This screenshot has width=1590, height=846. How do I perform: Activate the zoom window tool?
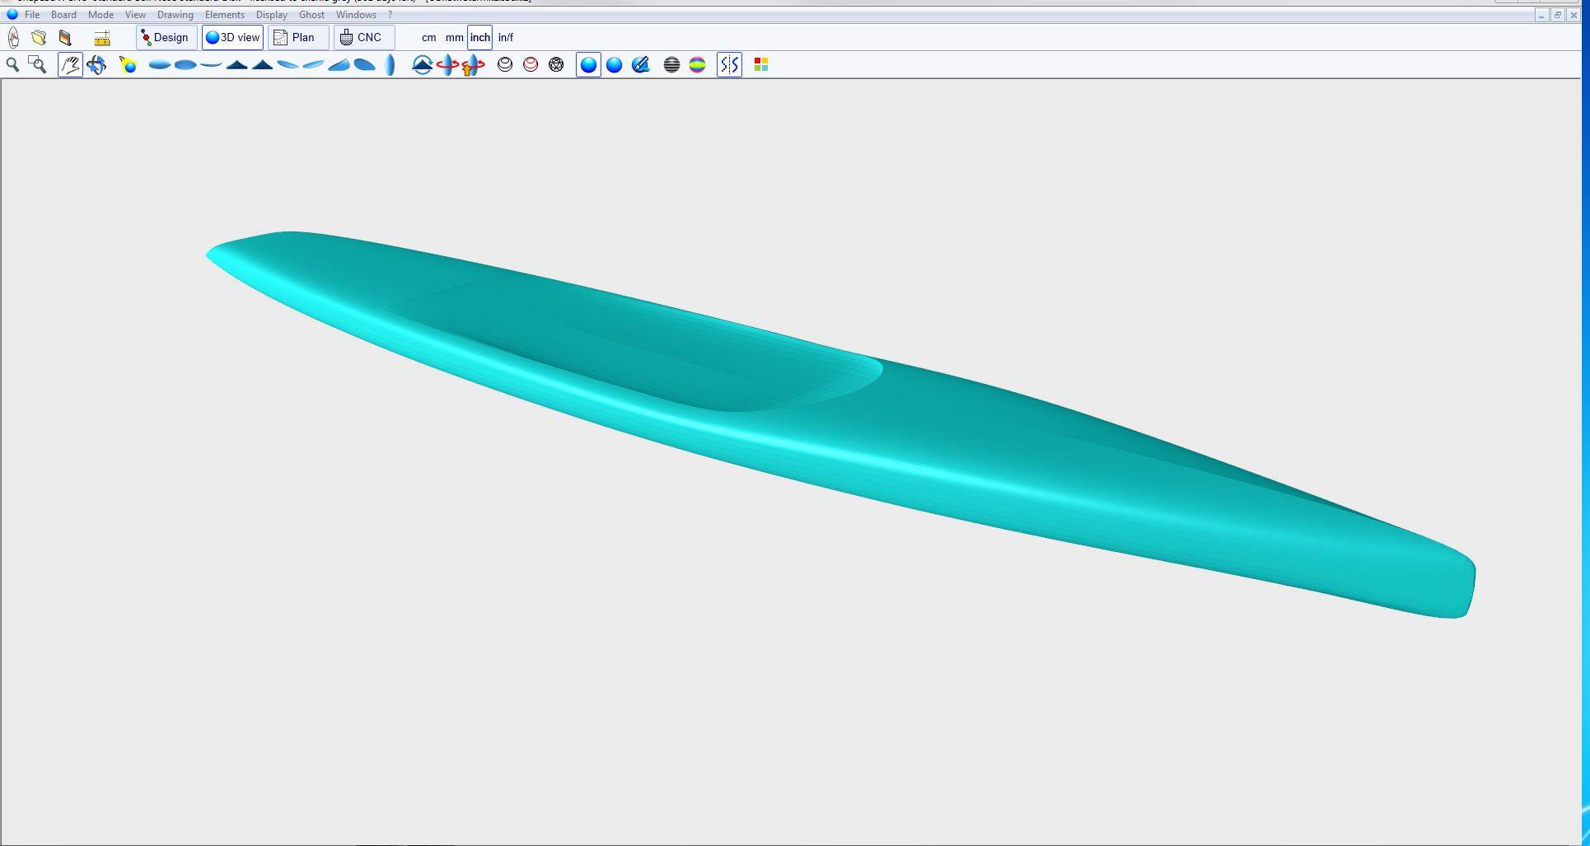coord(37,65)
